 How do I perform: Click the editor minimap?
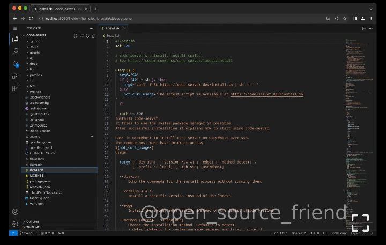coord(358,134)
